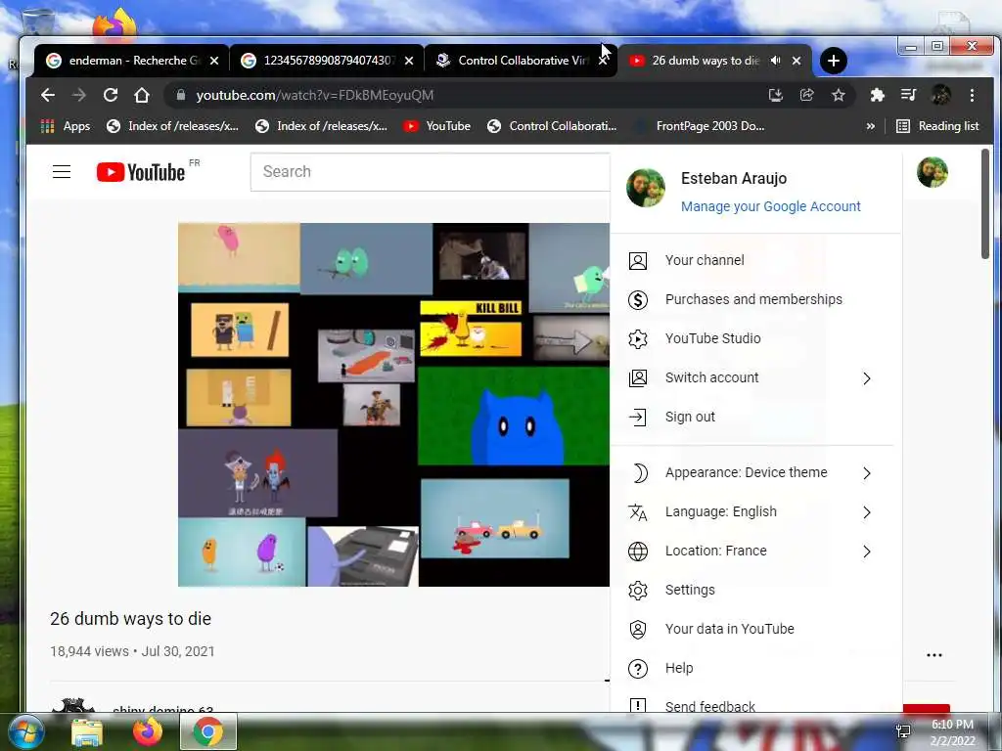Click the YouTube Search field
1002x751 pixels.
tap(430, 172)
